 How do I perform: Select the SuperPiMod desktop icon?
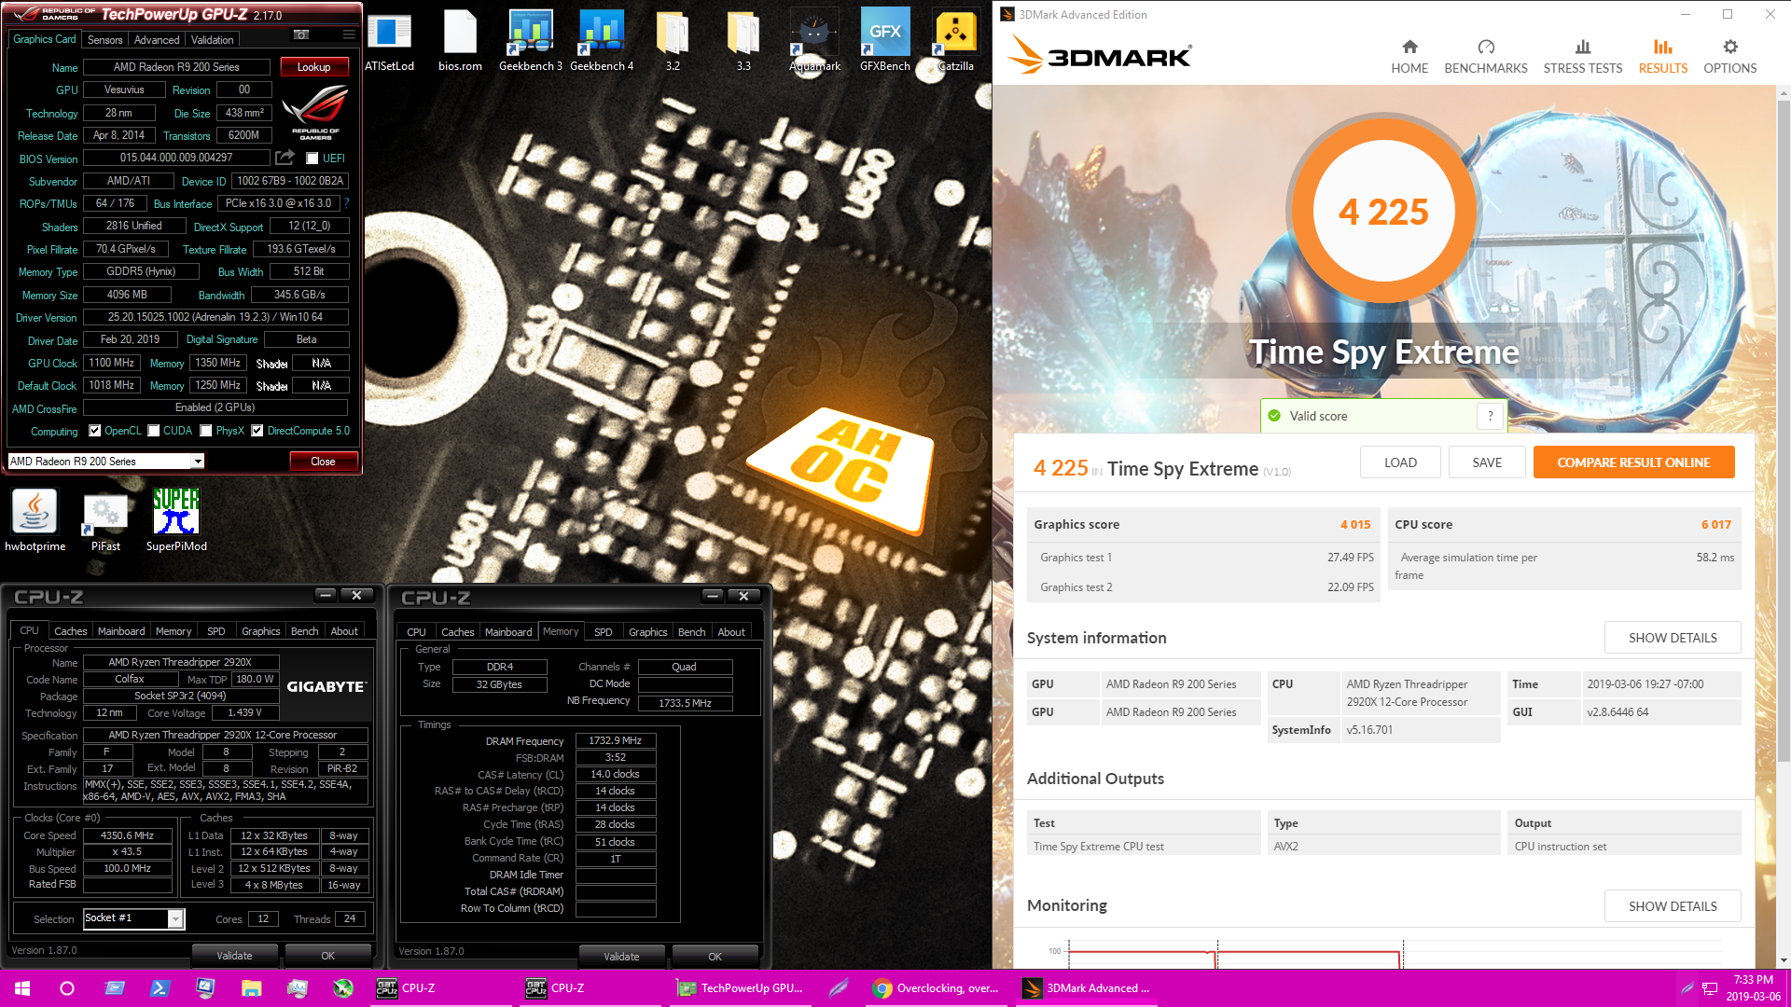click(x=176, y=520)
